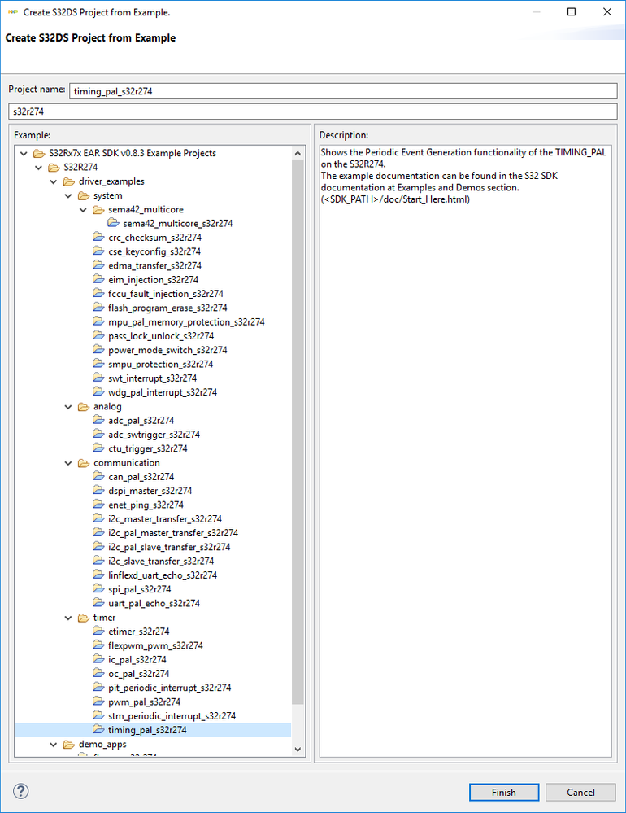Image resolution: width=626 pixels, height=813 pixels.
Task: Click the scroll up arrow of example tree
Action: (298, 153)
